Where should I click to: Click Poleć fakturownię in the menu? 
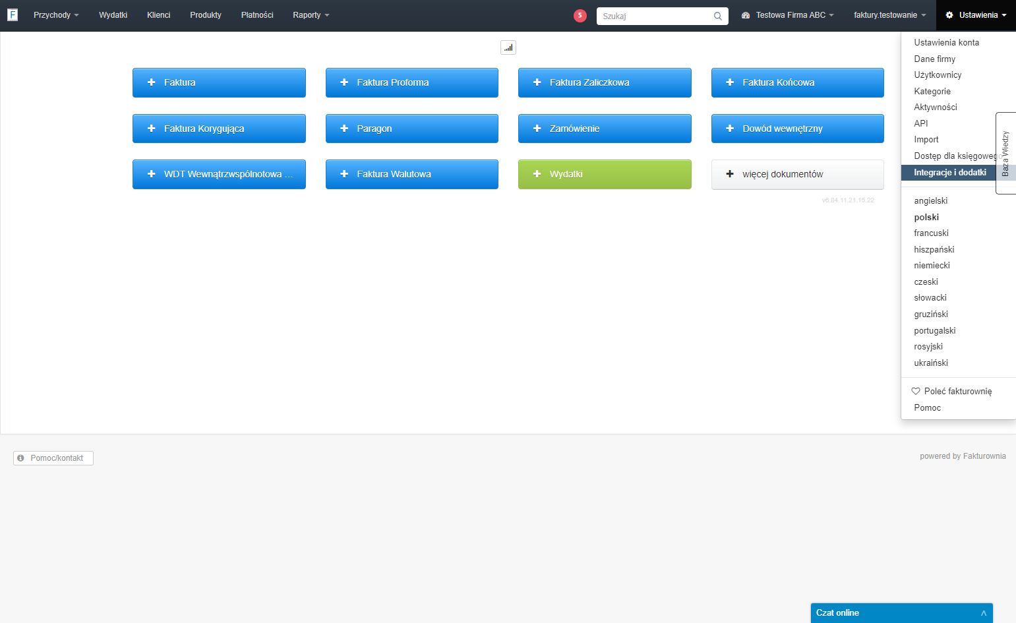pyautogui.click(x=958, y=391)
